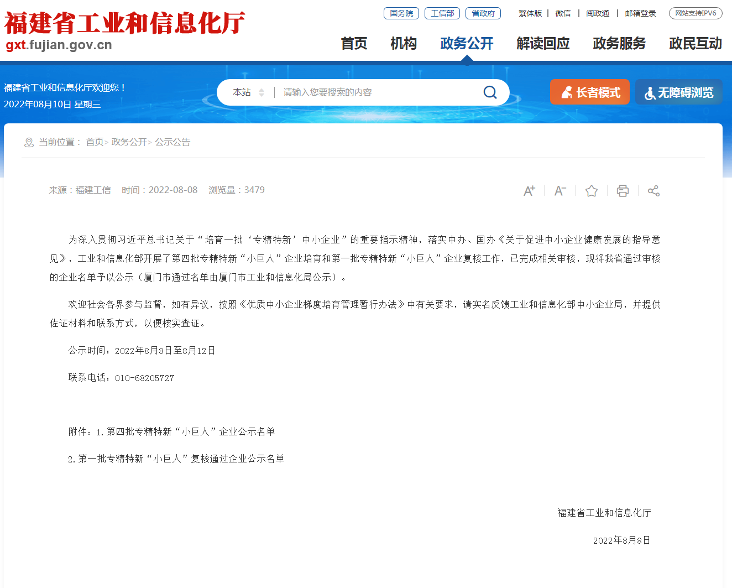This screenshot has width=732, height=588.
Task: Click the magnifier search icon
Action: pos(490,92)
